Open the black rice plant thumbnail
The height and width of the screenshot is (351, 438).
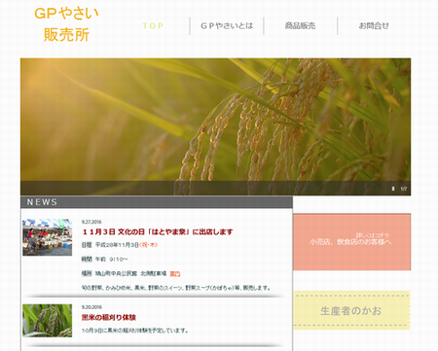pos(48,321)
